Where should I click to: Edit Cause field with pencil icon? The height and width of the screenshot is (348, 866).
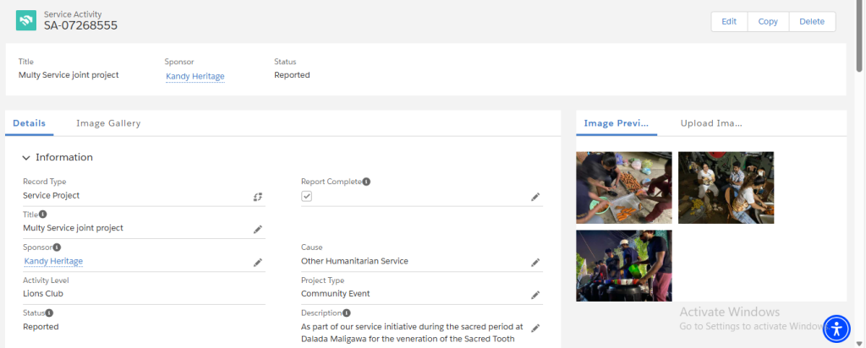[535, 262]
